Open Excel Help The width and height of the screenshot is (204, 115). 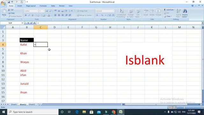(193, 6)
